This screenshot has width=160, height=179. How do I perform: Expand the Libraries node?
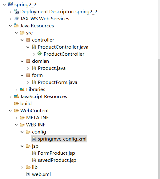click(16, 89)
